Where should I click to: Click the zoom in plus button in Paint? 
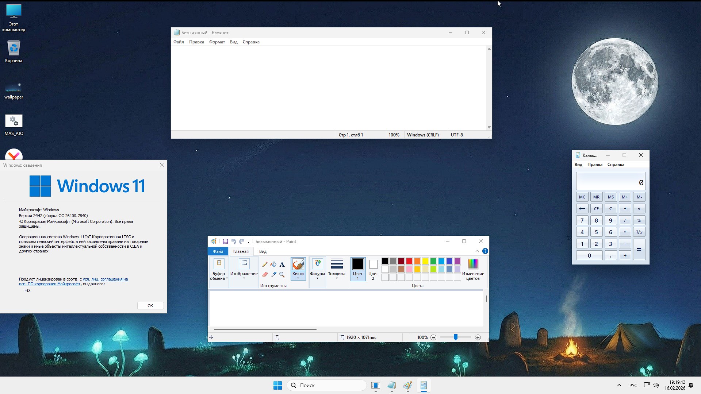point(478,337)
